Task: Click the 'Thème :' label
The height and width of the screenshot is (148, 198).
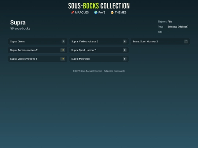Action: coord(162,22)
